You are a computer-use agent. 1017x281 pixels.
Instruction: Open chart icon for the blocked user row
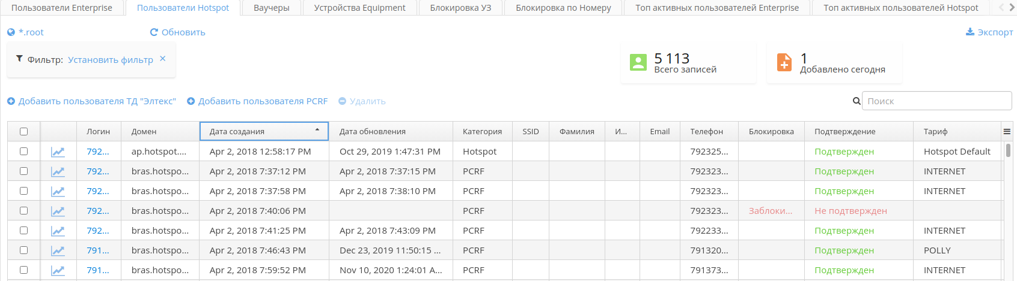point(58,211)
